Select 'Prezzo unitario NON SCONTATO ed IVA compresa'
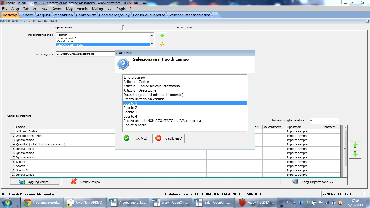Image resolution: width=370 pixels, height=208 pixels. coord(185,121)
